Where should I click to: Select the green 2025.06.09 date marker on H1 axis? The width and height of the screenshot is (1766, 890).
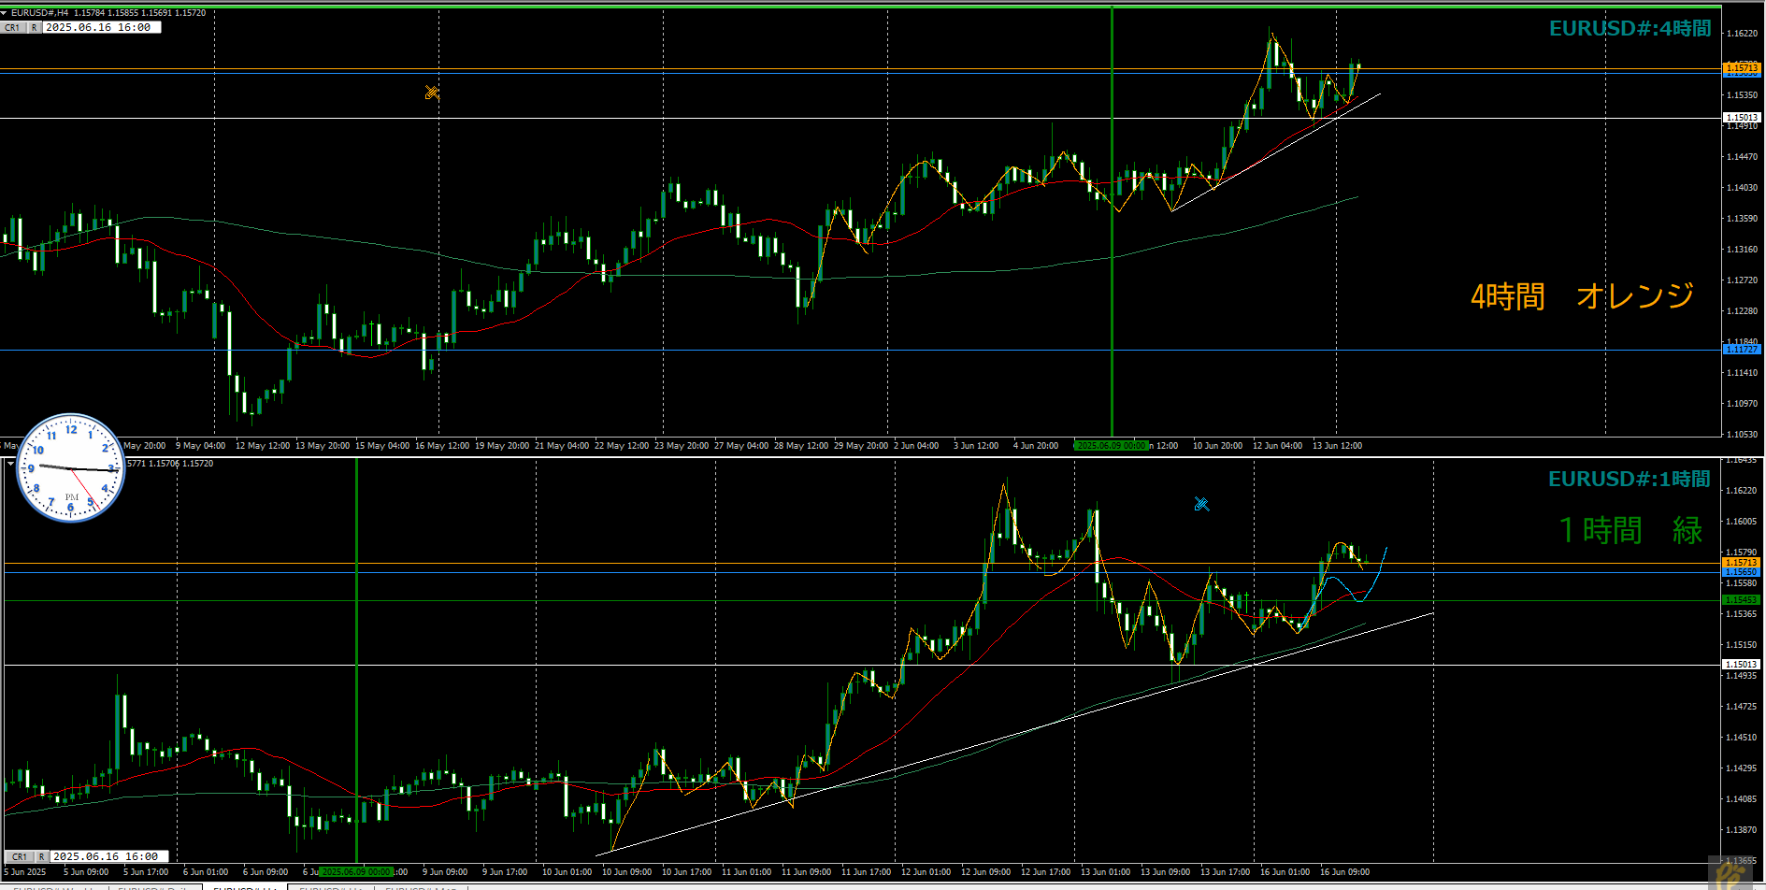pyautogui.click(x=356, y=872)
